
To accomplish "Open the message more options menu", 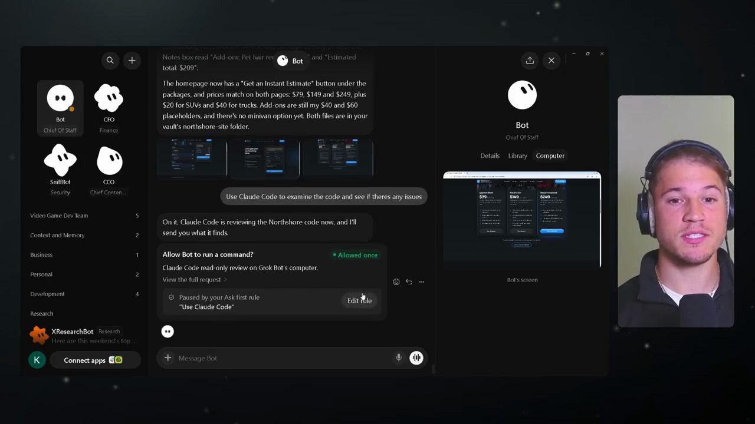I will [422, 282].
